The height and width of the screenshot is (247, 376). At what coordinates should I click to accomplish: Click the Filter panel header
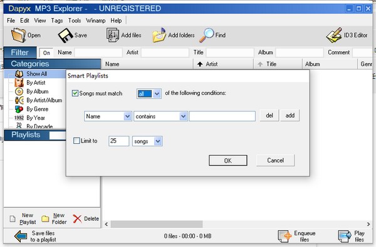(x=20, y=53)
